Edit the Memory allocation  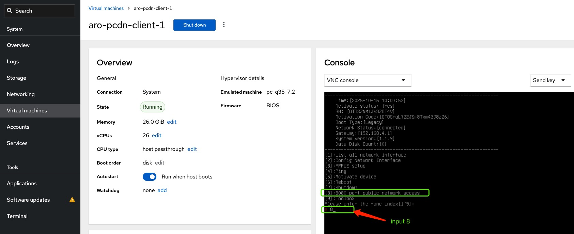(x=172, y=122)
